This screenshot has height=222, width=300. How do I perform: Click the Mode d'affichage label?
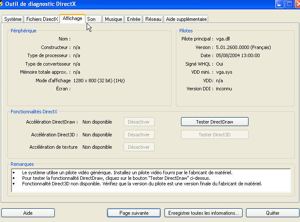53,81
